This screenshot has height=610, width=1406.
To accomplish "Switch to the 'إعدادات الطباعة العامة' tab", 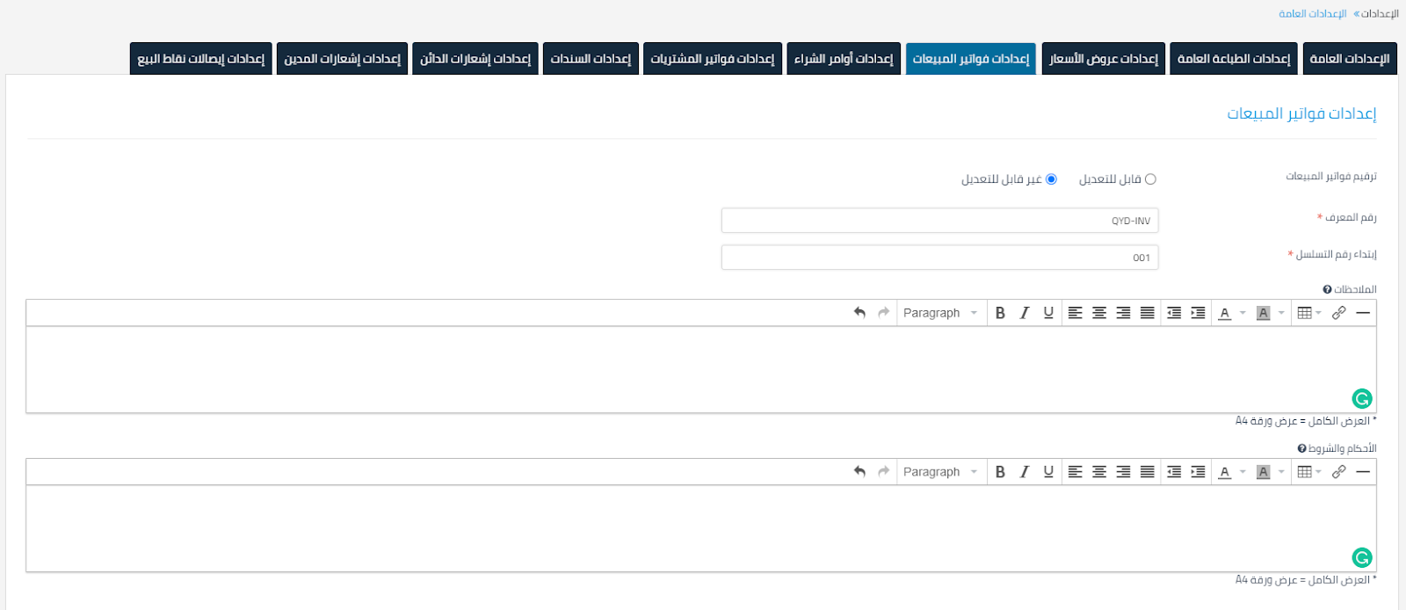I will pyautogui.click(x=1233, y=59).
